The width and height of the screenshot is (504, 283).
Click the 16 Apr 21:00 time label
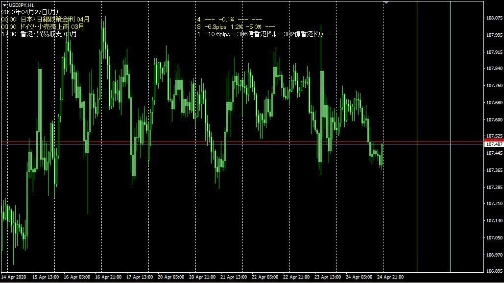108,277
